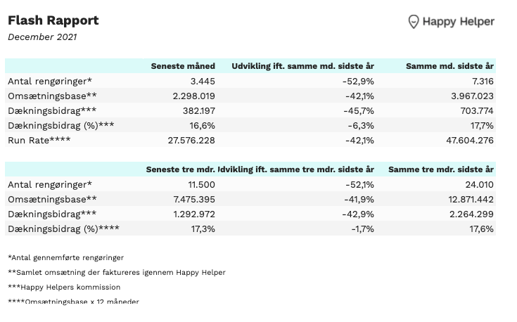
Task: Click the Run Rate**** row label
Action: (39, 141)
